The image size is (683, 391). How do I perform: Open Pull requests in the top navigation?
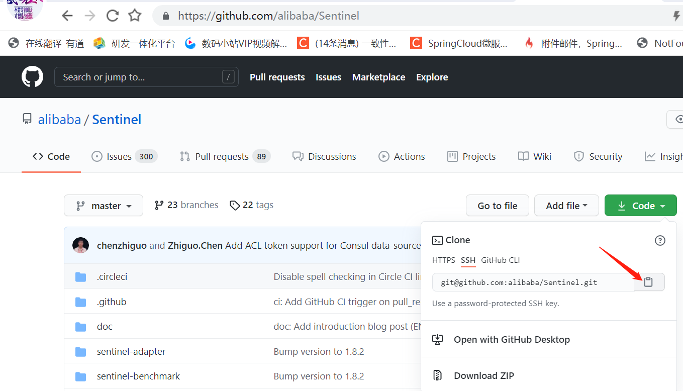(277, 77)
